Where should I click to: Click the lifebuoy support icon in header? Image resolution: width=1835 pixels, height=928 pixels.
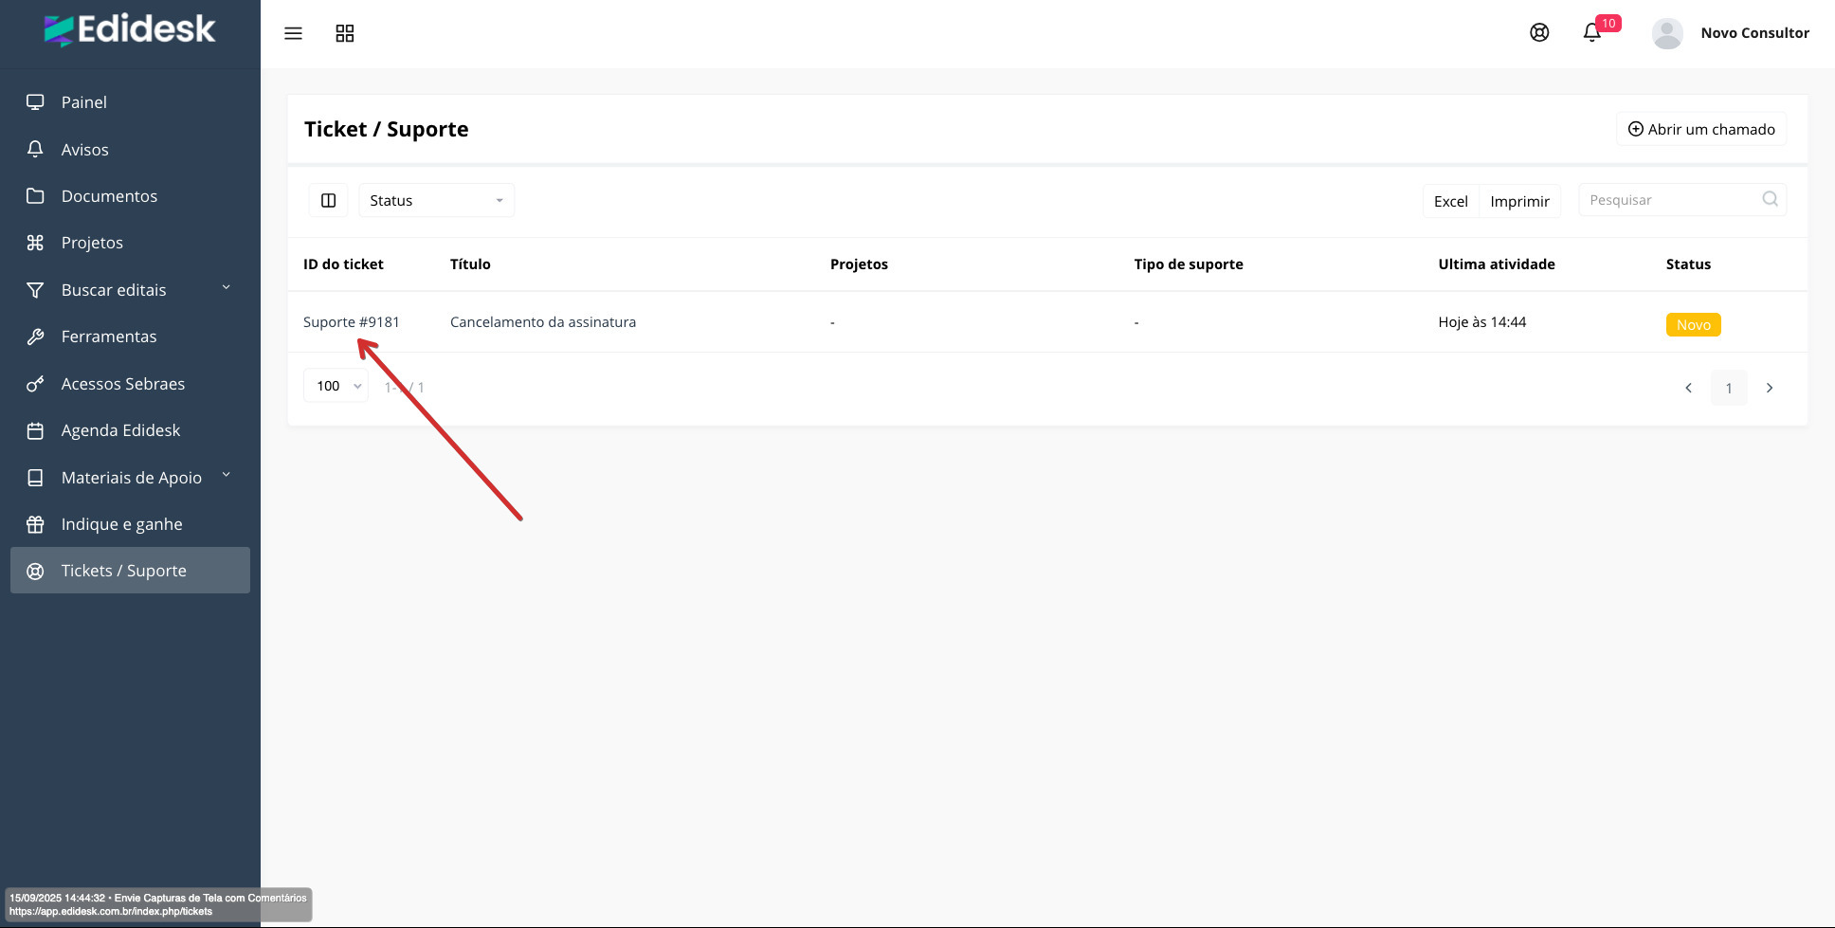point(1539,32)
